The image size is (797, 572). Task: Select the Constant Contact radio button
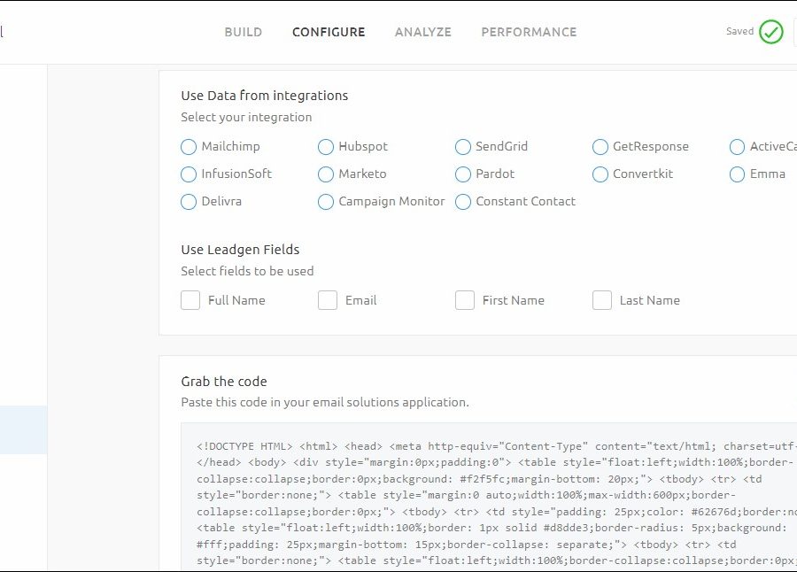pos(463,202)
